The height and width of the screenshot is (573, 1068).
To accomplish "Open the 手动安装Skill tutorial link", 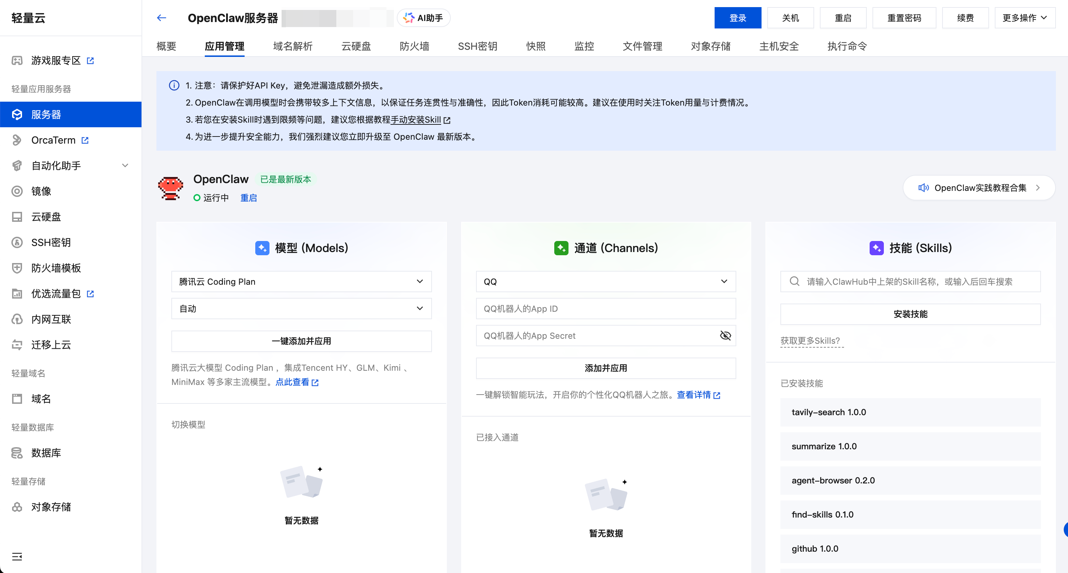I will pyautogui.click(x=416, y=120).
